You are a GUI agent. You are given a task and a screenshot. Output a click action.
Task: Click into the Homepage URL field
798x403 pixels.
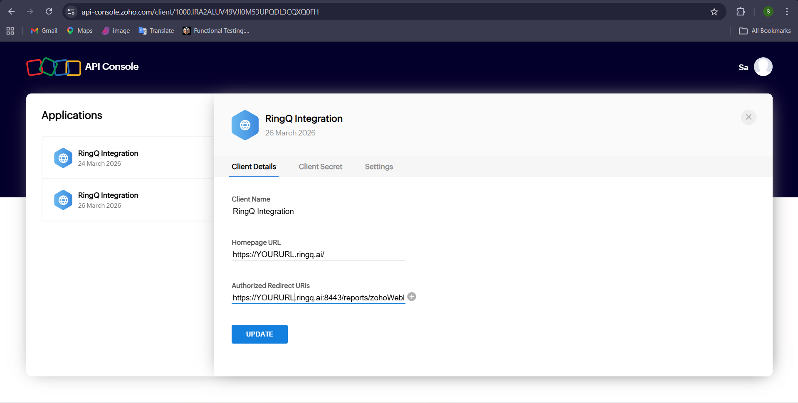319,255
